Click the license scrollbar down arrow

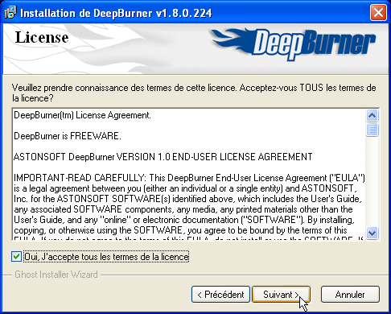[372, 233]
